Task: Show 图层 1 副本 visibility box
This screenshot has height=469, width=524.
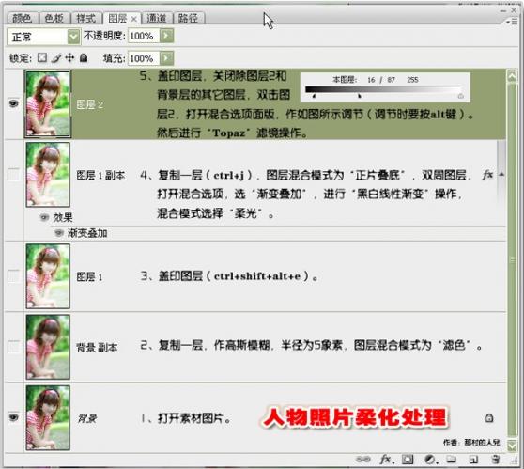Action: [13, 174]
